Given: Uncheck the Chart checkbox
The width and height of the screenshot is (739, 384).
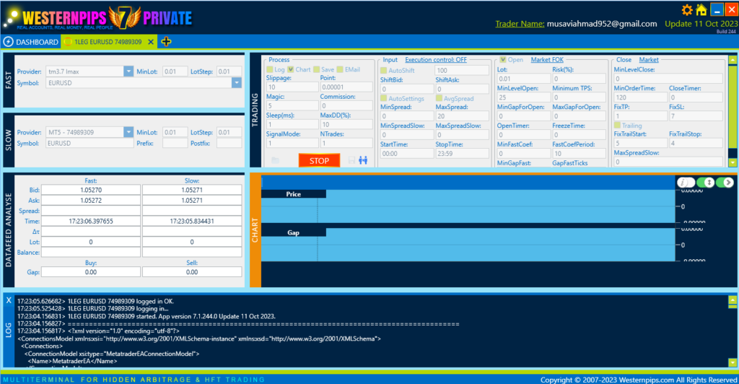Looking at the screenshot, I should click(291, 69).
